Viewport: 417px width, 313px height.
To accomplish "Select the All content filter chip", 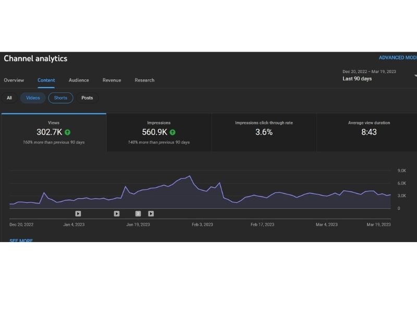I will pos(9,98).
